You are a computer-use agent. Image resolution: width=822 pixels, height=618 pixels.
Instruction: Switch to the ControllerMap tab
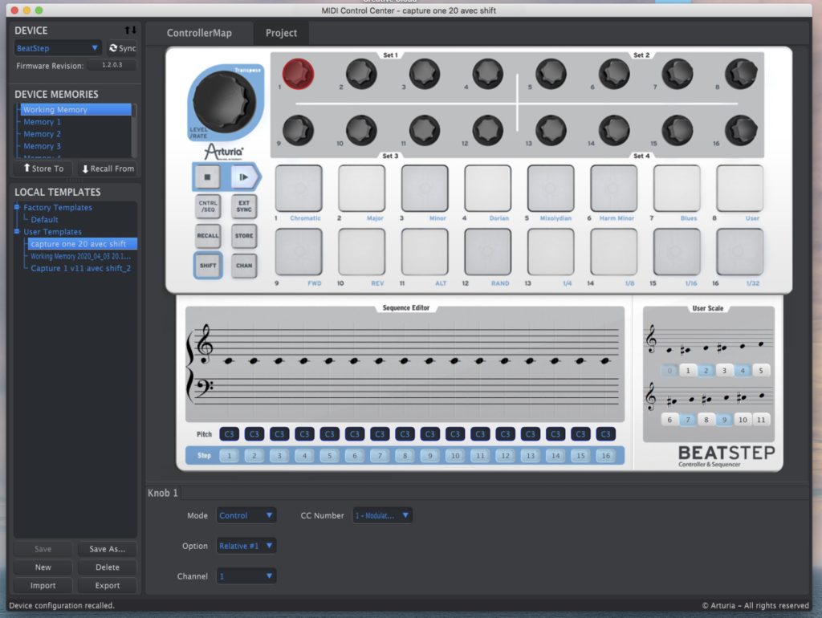(199, 33)
